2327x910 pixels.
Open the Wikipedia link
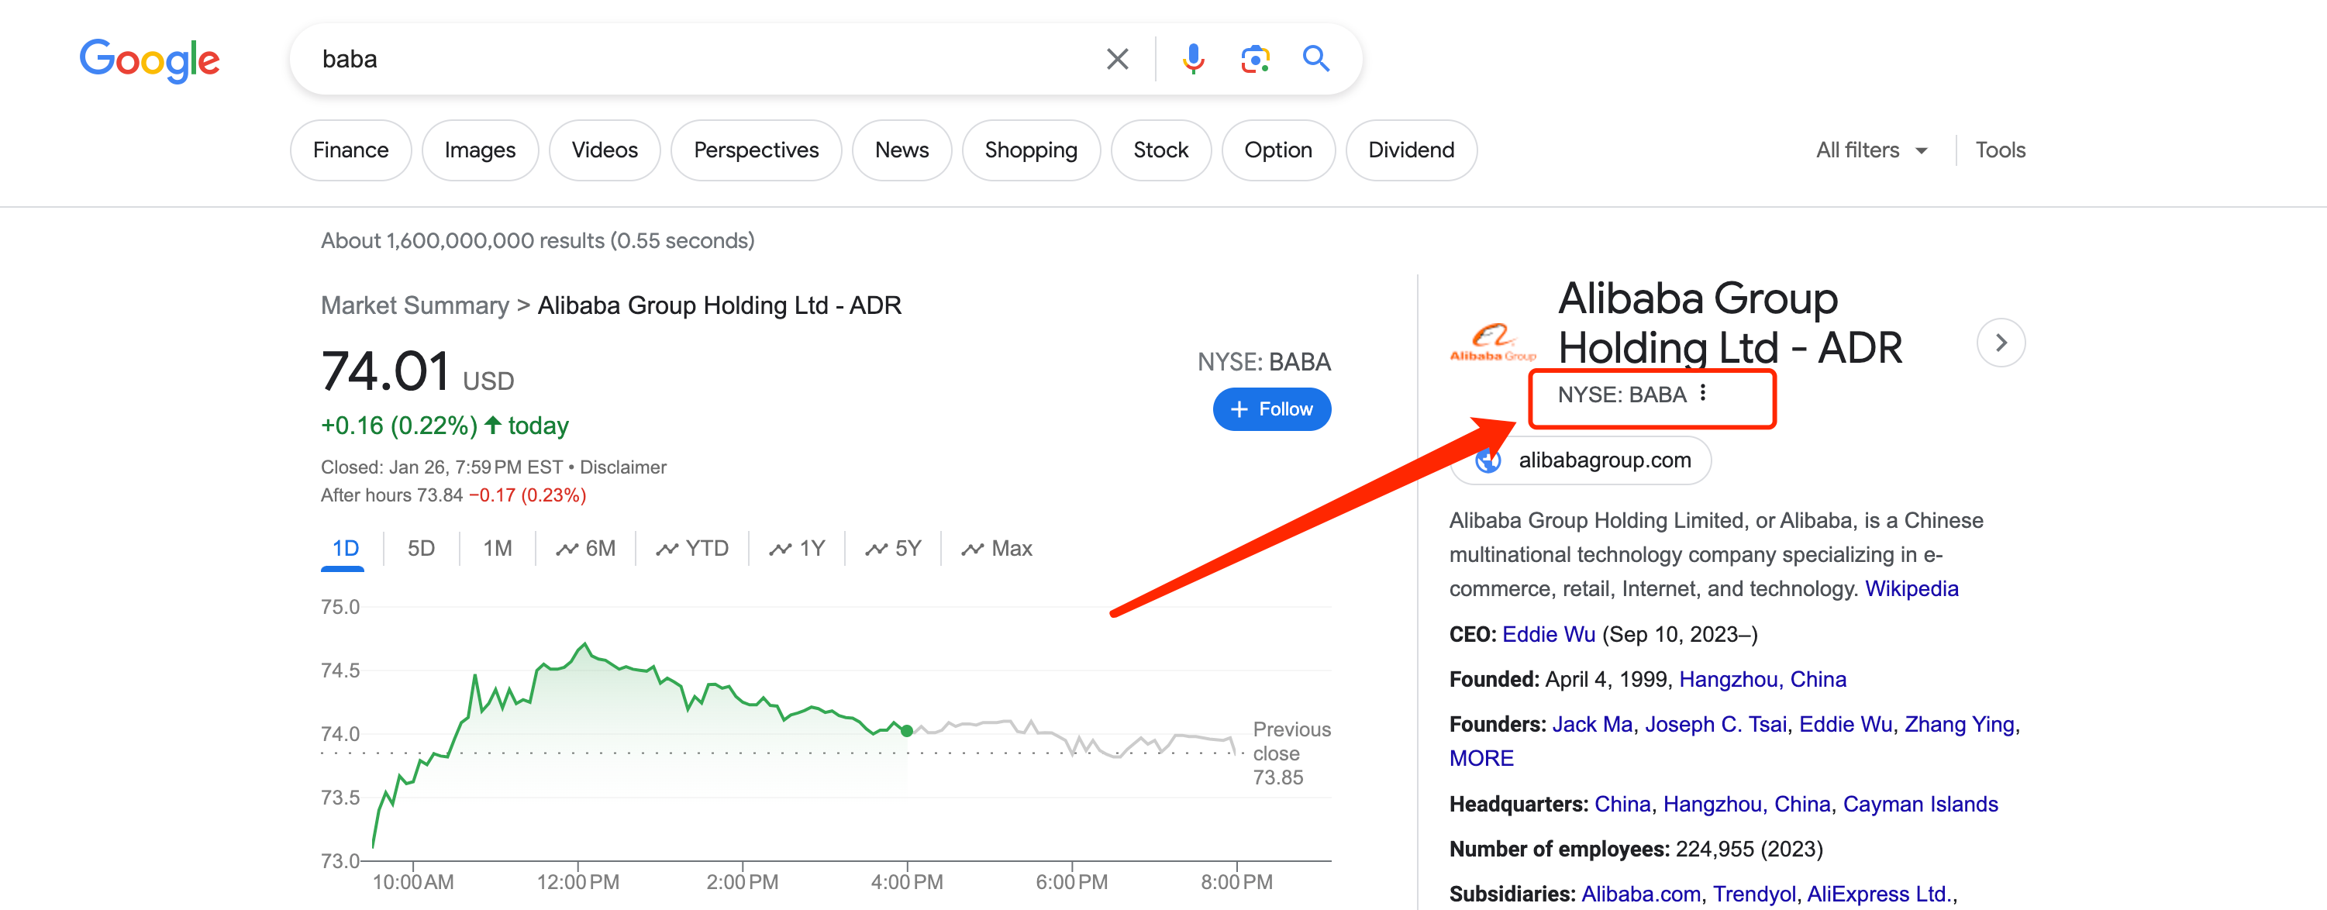(1912, 588)
